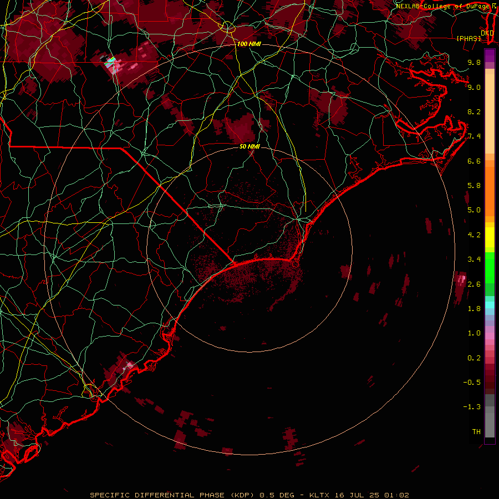Screen dimensions: 499x499
Task: Pick the purple top segment of color bar
Action: (490, 55)
